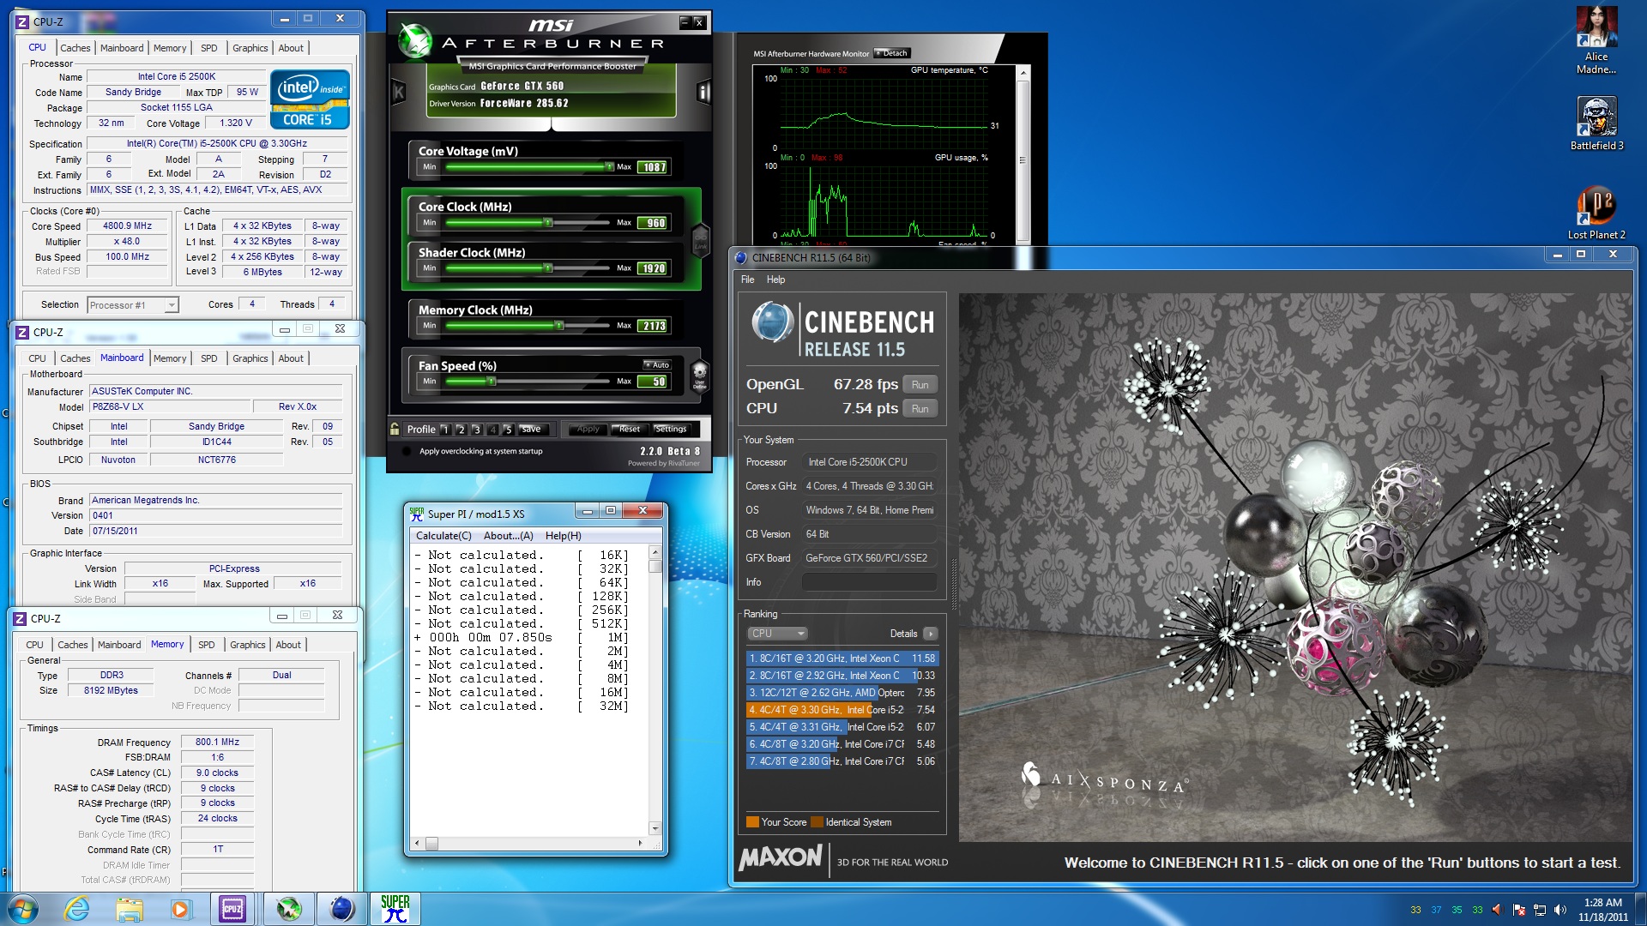Image resolution: width=1647 pixels, height=926 pixels.
Task: Open the Processor #1 selection dropdown
Action: click(x=133, y=305)
